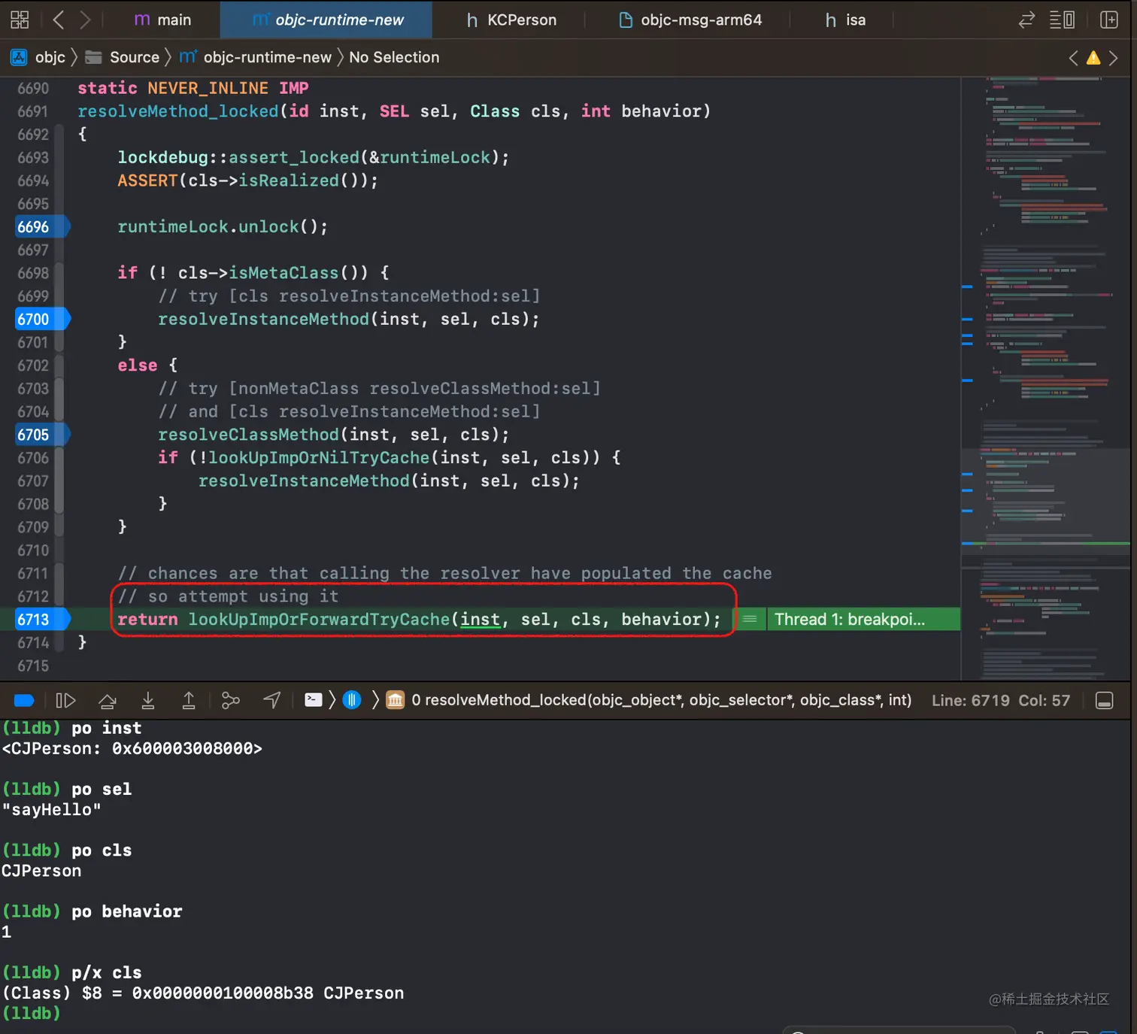Open the adjust editor options icon
The width and height of the screenshot is (1137, 1034).
click(x=1062, y=20)
